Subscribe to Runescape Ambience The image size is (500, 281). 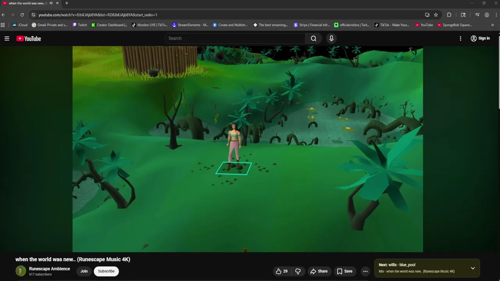(106, 271)
